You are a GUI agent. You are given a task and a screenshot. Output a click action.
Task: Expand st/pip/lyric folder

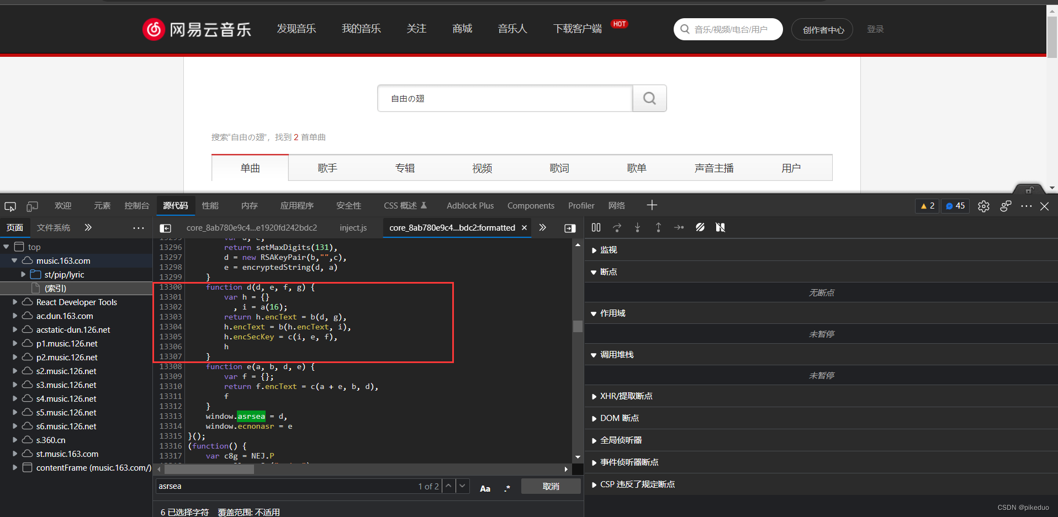(x=23, y=274)
